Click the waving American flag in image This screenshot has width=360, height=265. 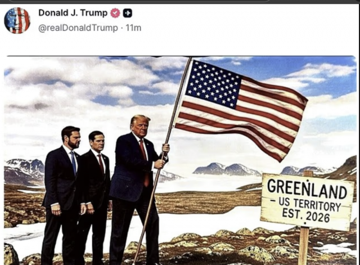241,109
